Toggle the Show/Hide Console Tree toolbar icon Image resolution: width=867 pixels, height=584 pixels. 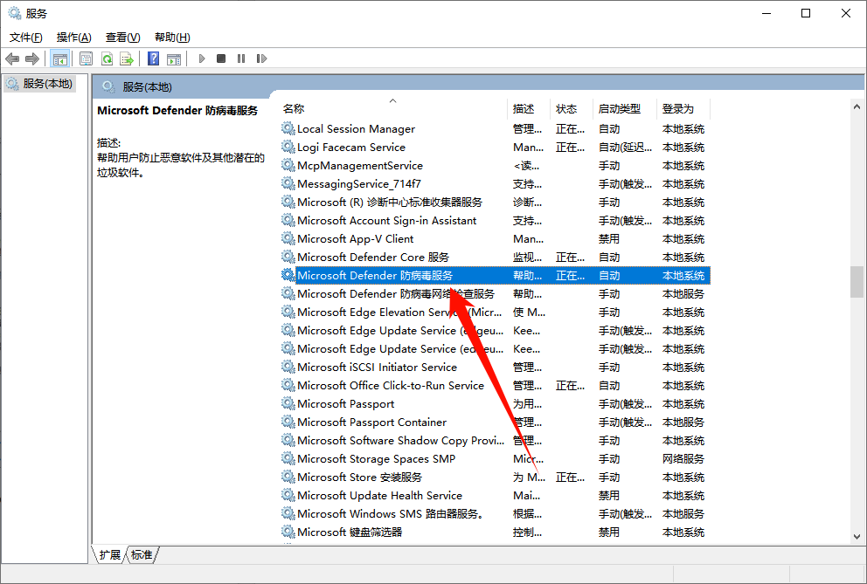tap(59, 58)
